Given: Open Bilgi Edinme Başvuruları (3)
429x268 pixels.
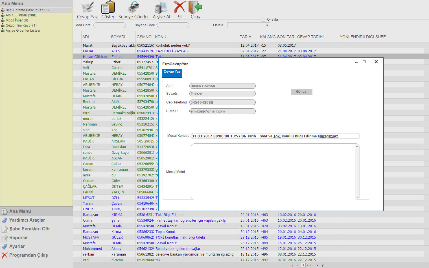Looking at the screenshot, I should (27, 10).
